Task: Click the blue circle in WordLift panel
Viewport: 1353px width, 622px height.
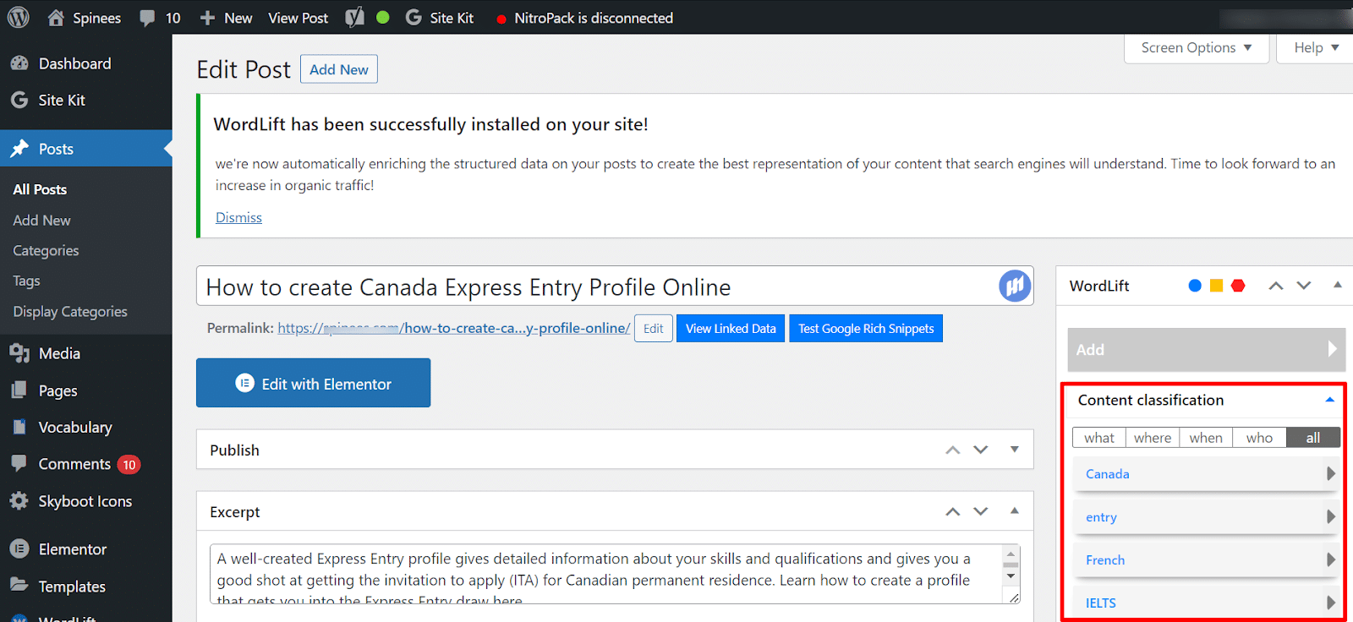Action: 1195,286
